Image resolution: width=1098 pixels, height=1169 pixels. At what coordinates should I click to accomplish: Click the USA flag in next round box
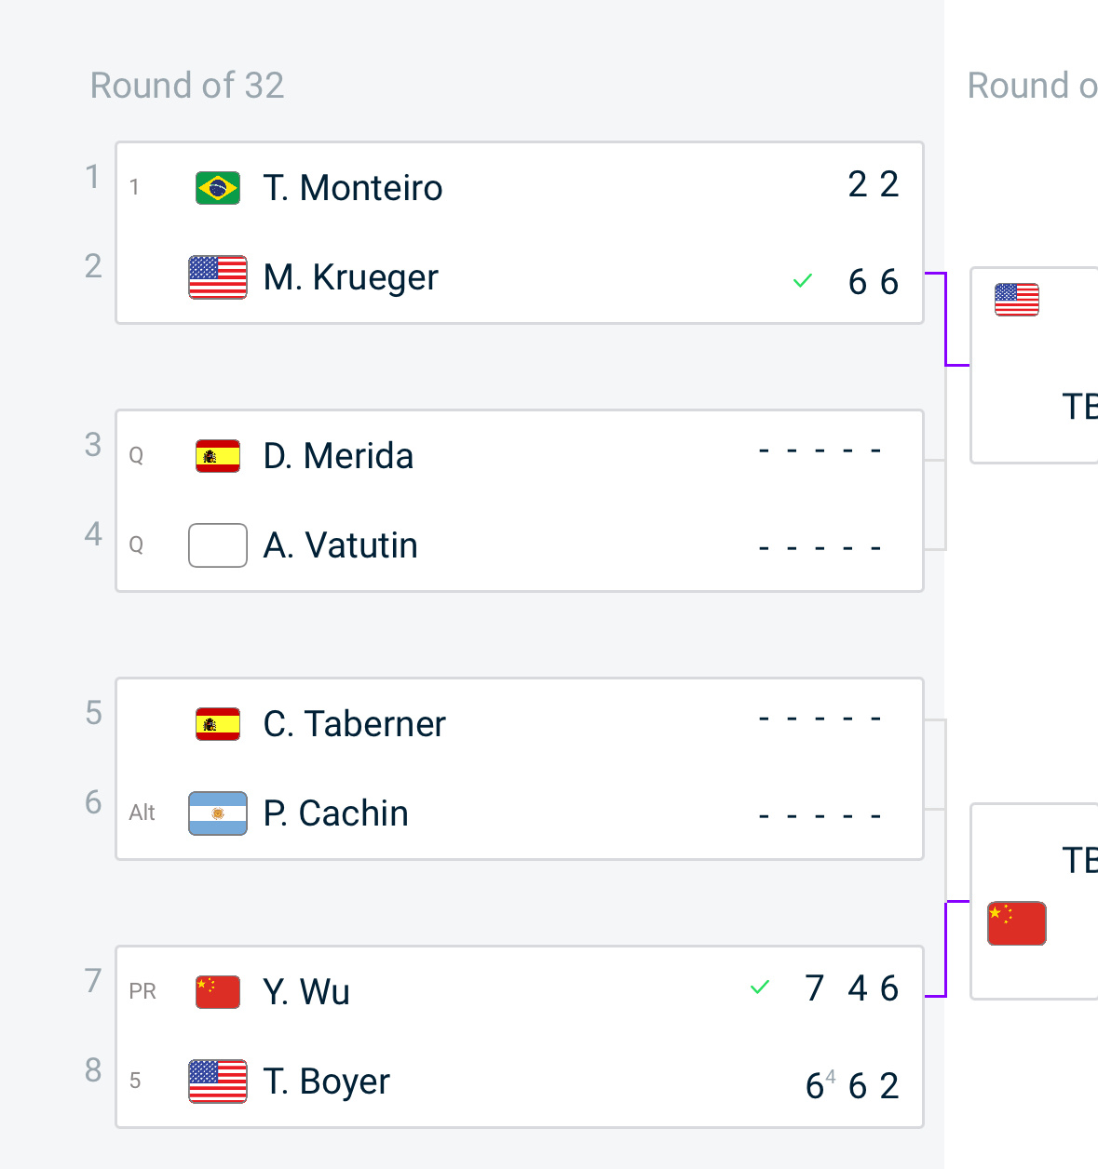coord(1017,300)
